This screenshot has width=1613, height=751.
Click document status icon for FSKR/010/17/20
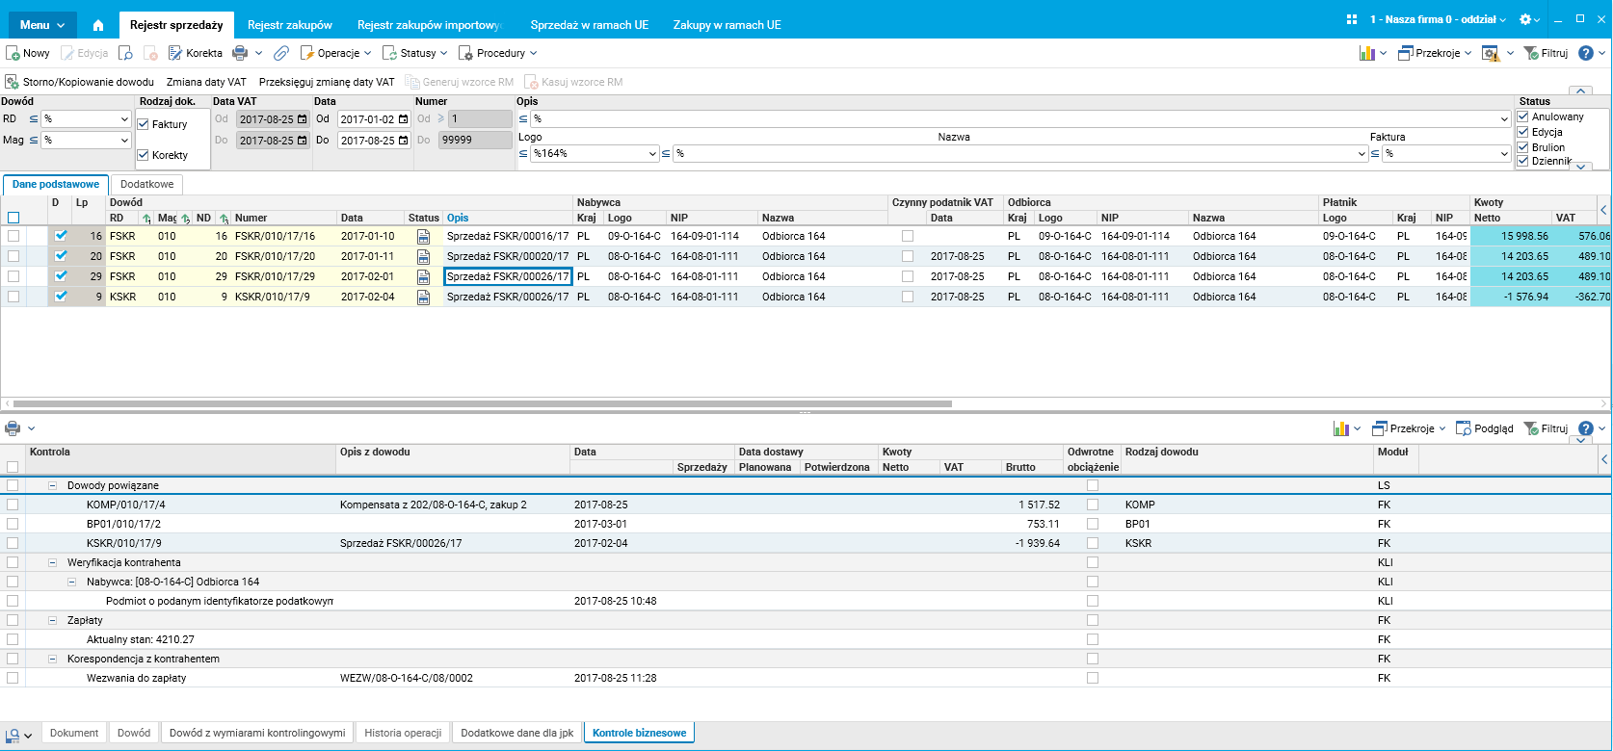pos(423,256)
